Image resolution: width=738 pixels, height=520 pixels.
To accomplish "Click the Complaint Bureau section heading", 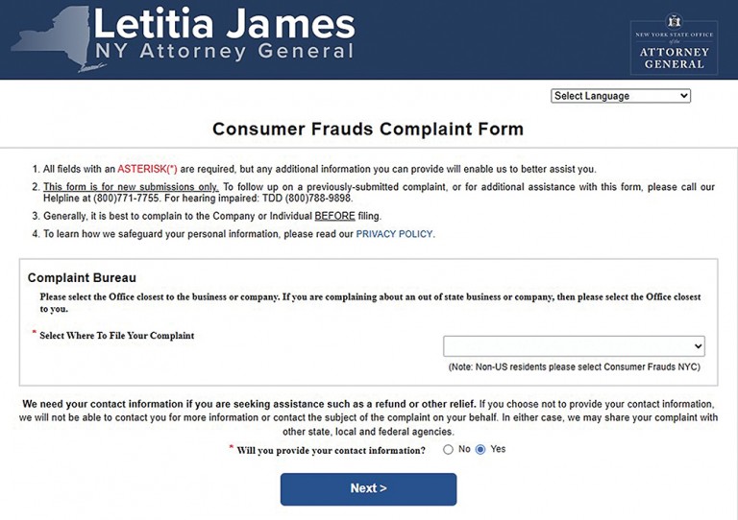I will (x=82, y=278).
